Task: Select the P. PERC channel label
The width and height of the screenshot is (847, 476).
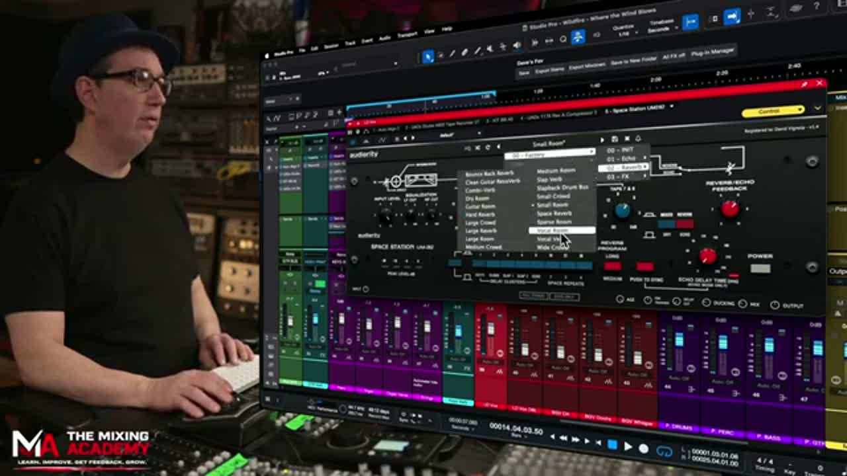Action: [x=721, y=433]
